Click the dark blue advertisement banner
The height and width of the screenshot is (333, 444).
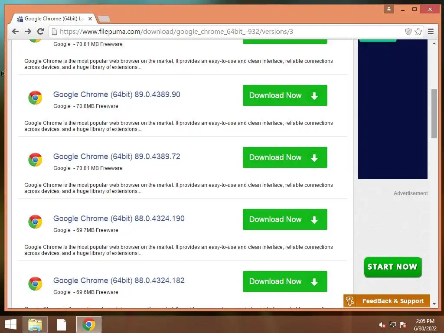point(393,109)
